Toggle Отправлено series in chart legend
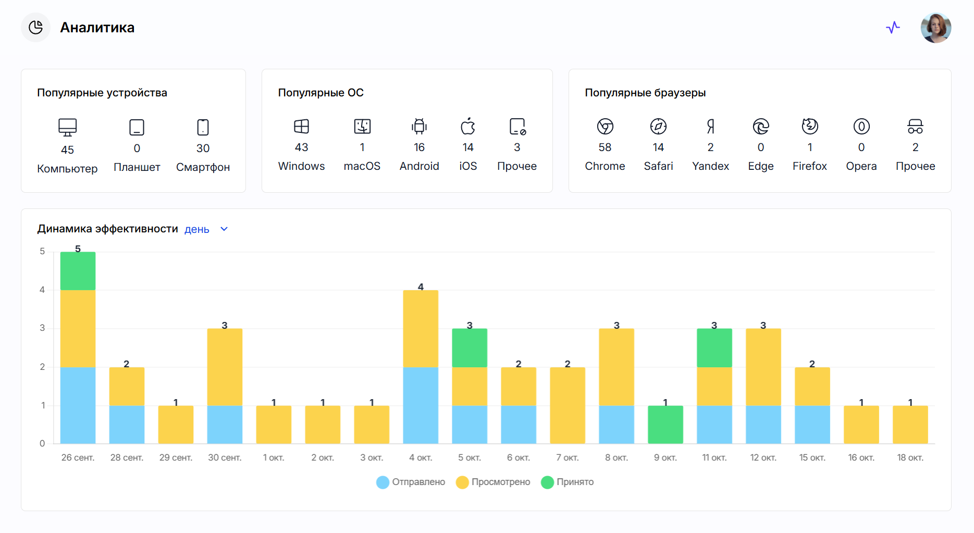This screenshot has height=533, width=974. click(418, 482)
